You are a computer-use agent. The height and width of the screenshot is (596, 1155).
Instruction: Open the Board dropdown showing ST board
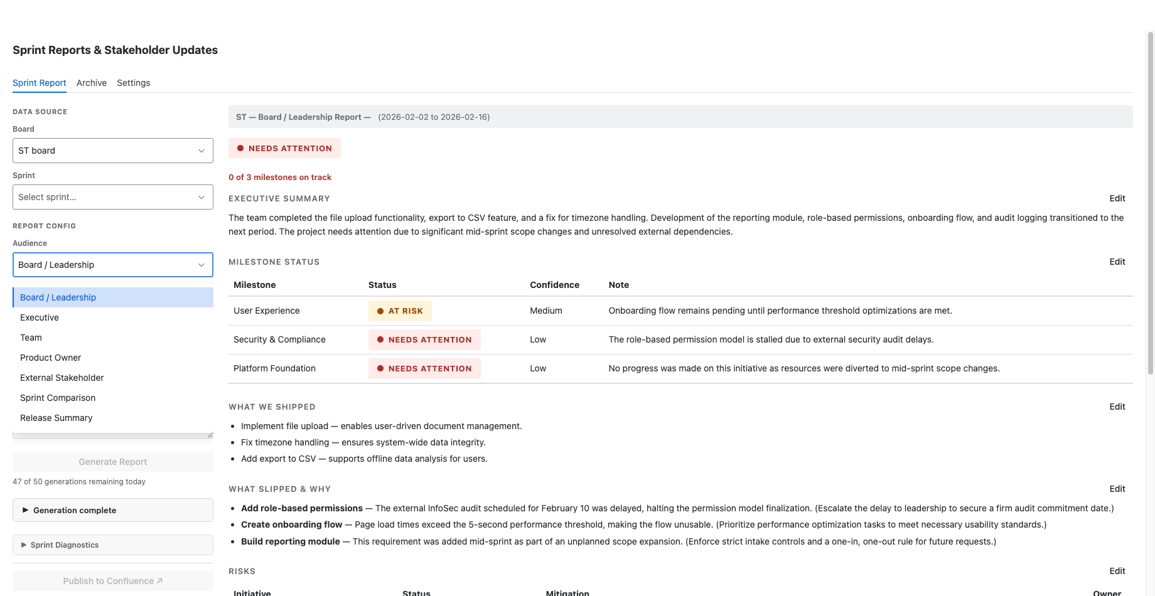coord(112,151)
